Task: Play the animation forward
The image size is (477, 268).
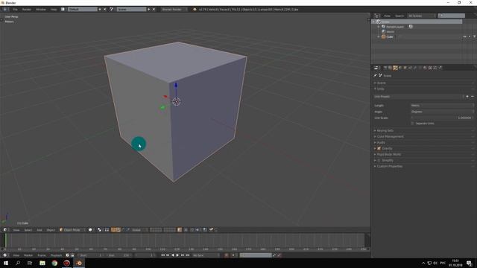Action: click(177, 255)
